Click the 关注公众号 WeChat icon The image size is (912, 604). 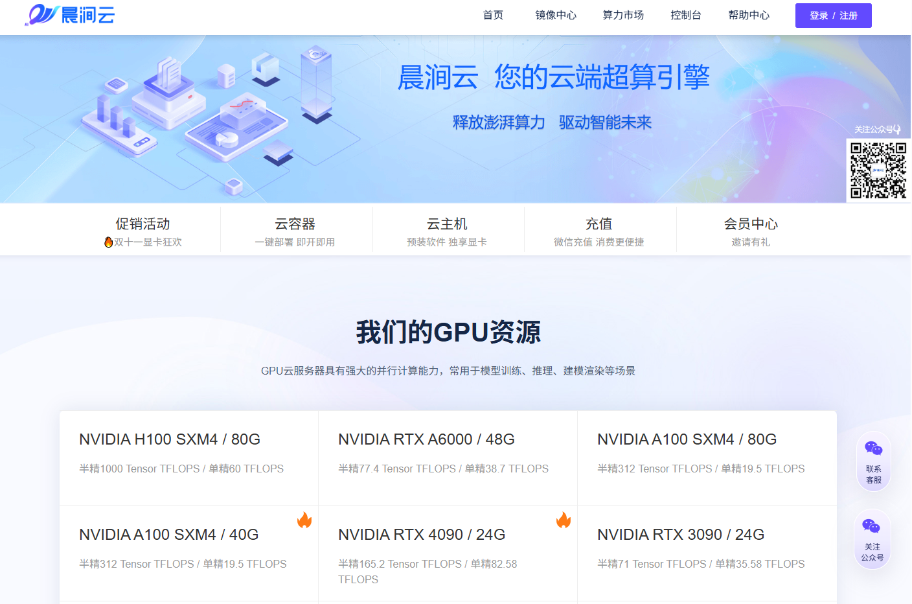872,527
